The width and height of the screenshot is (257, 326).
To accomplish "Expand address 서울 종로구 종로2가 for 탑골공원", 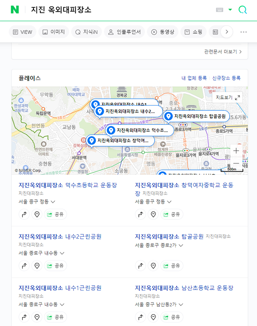I will 159,245.
